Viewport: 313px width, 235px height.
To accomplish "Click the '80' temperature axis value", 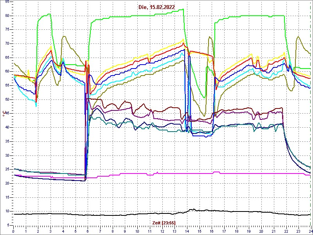I will tap(7, 16).
